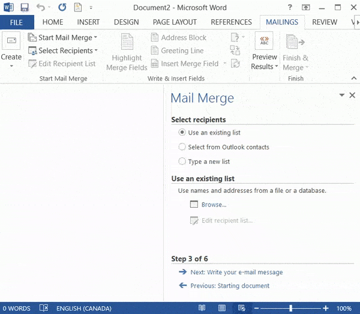Expand the Preview Results dropdown
The height and width of the screenshot is (314, 360).
point(277,66)
